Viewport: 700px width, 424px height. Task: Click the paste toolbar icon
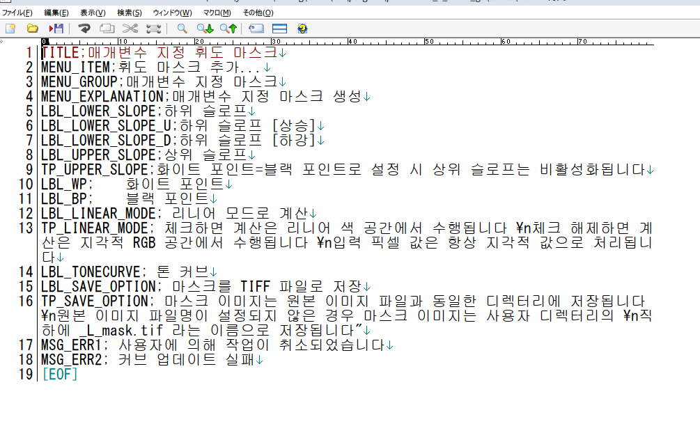point(153,29)
